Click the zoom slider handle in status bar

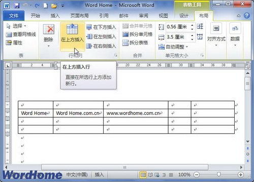[x=218, y=174]
